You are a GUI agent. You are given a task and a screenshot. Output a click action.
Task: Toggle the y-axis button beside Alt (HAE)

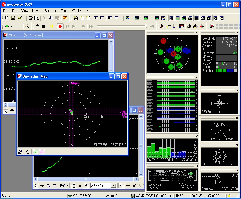pos(86,186)
